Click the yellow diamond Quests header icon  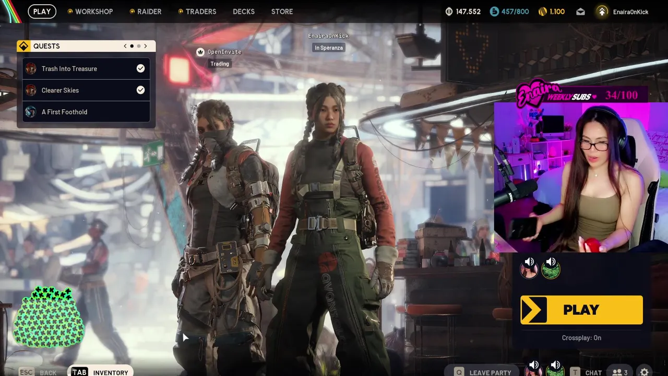(x=23, y=46)
